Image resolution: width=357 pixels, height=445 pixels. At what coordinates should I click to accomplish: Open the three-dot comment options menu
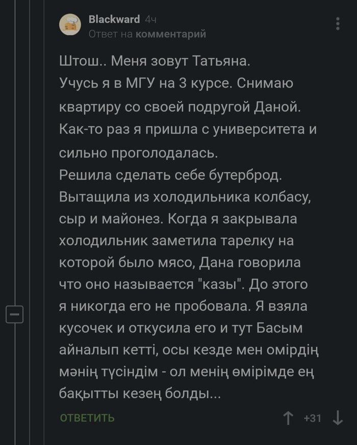[338, 23]
